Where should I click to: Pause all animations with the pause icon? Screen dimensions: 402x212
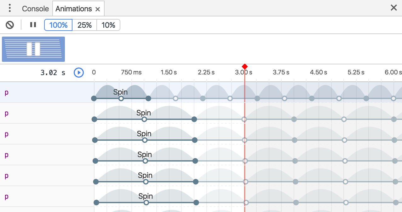(x=33, y=25)
